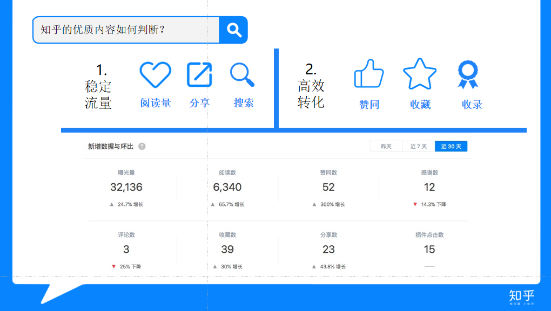Click the 插件点击数 15 metric
This screenshot has height=311, width=551.
click(x=429, y=249)
